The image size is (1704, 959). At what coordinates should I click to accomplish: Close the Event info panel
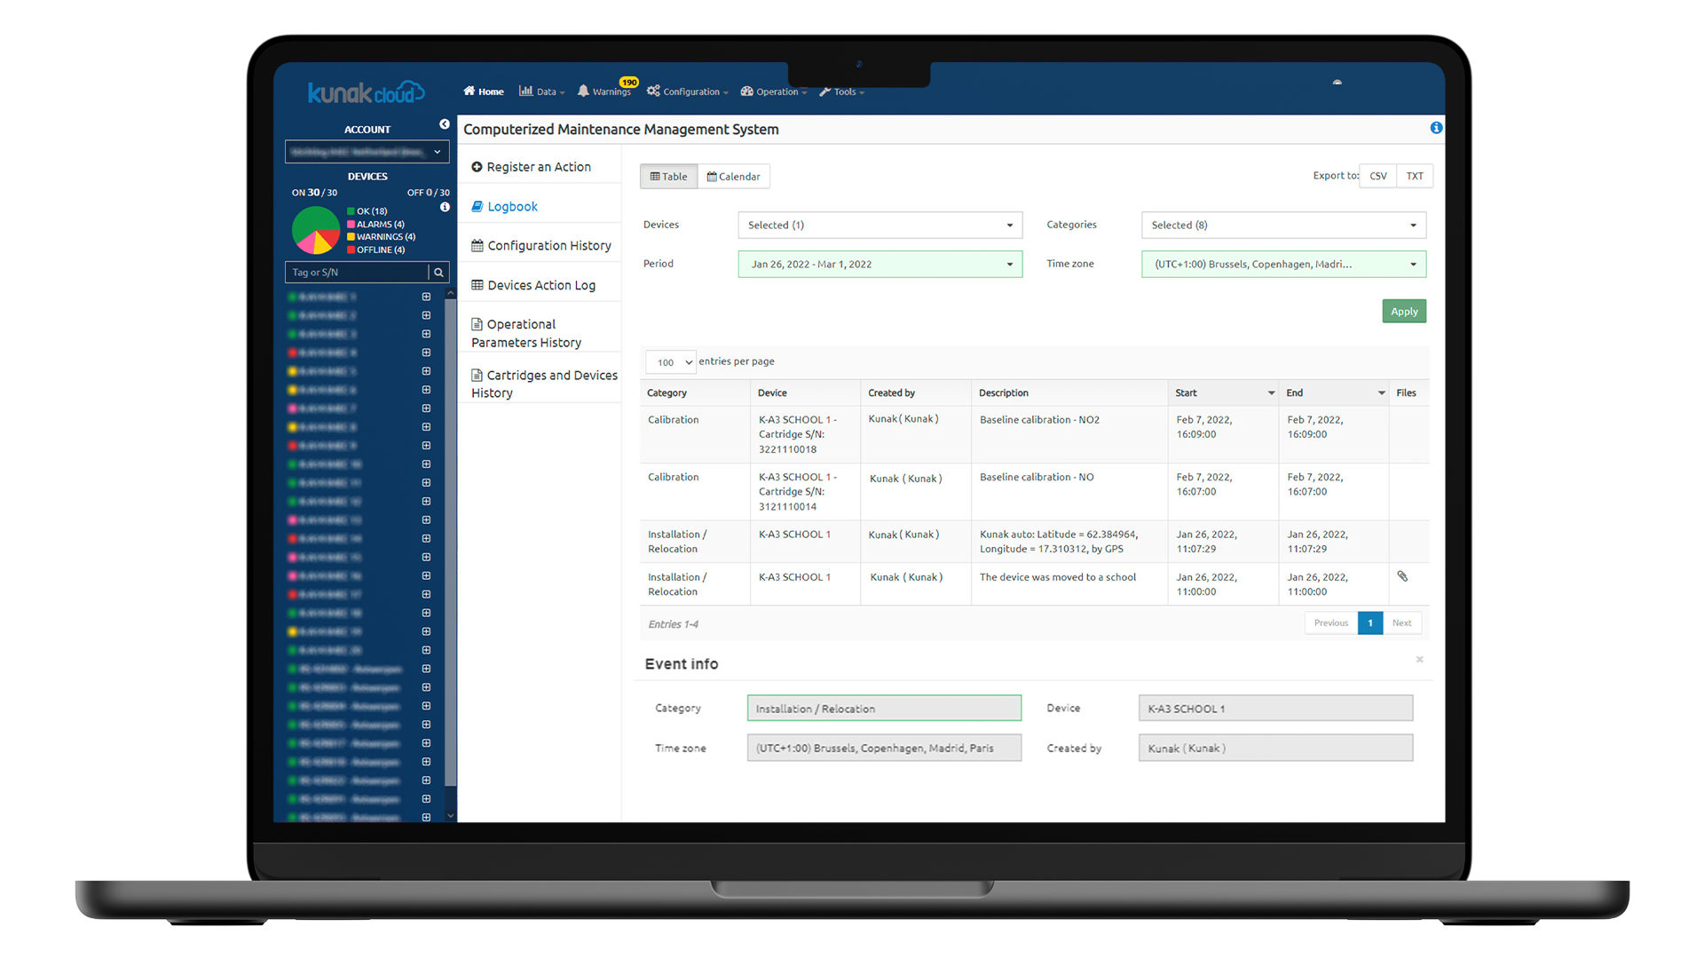point(1419,660)
